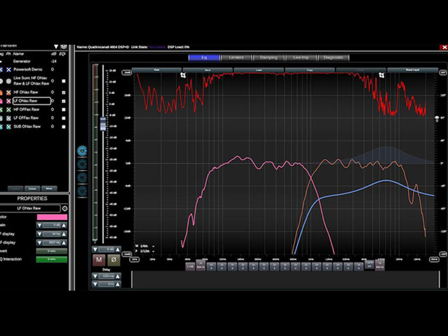The height and width of the screenshot is (336, 448).
Task: Click the left crosshair handle on graph
Action: (183, 75)
